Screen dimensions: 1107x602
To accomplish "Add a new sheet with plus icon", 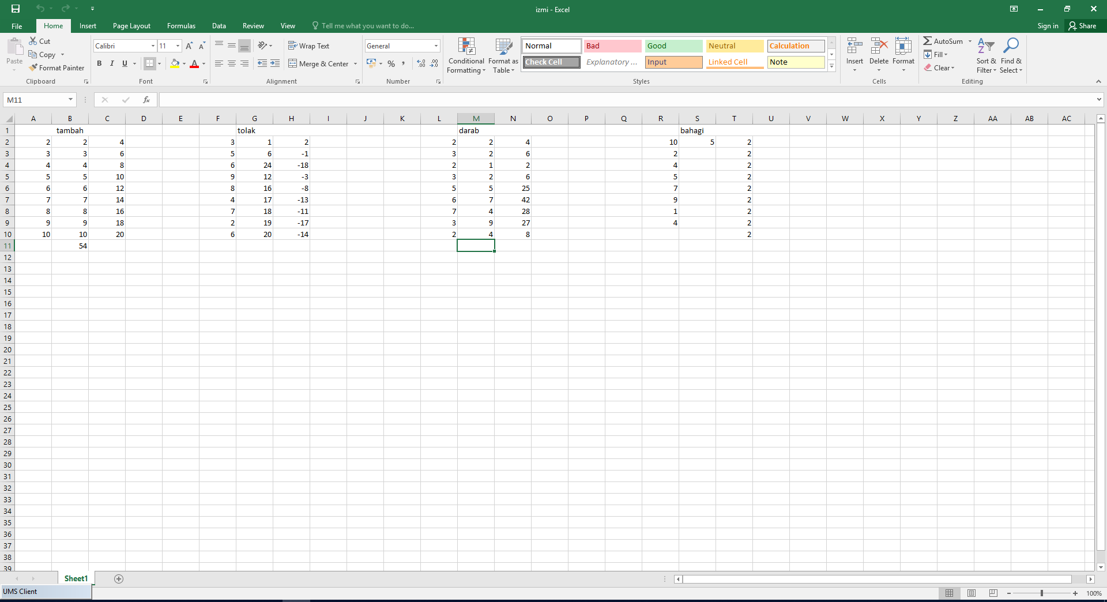I will (x=119, y=579).
